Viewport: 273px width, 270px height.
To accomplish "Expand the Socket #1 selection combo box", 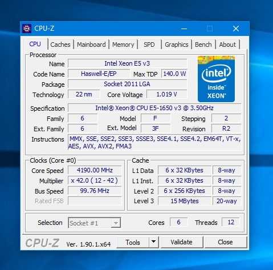I will 94,223.
